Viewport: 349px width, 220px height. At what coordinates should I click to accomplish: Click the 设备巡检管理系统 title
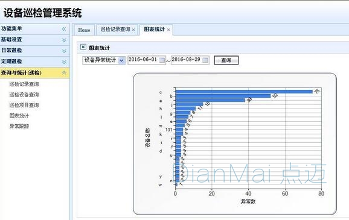click(43, 13)
